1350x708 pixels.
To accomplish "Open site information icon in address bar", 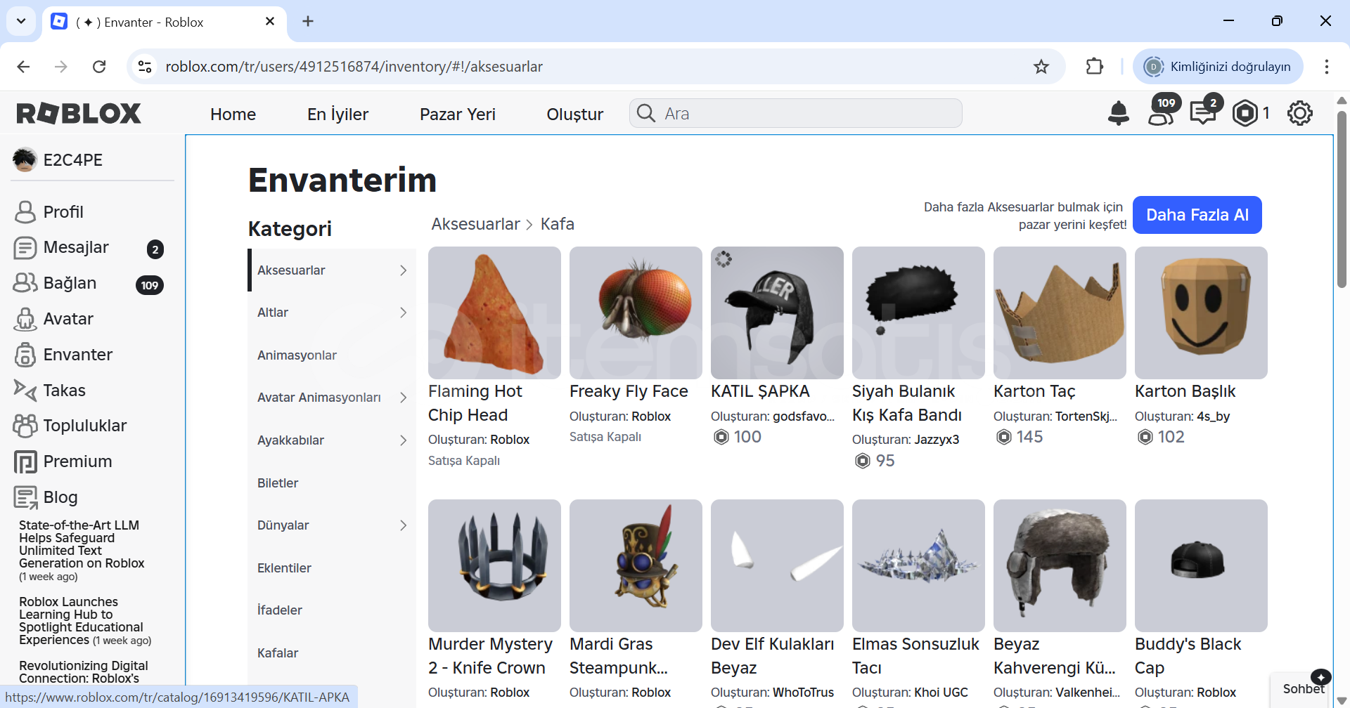I will coord(145,67).
